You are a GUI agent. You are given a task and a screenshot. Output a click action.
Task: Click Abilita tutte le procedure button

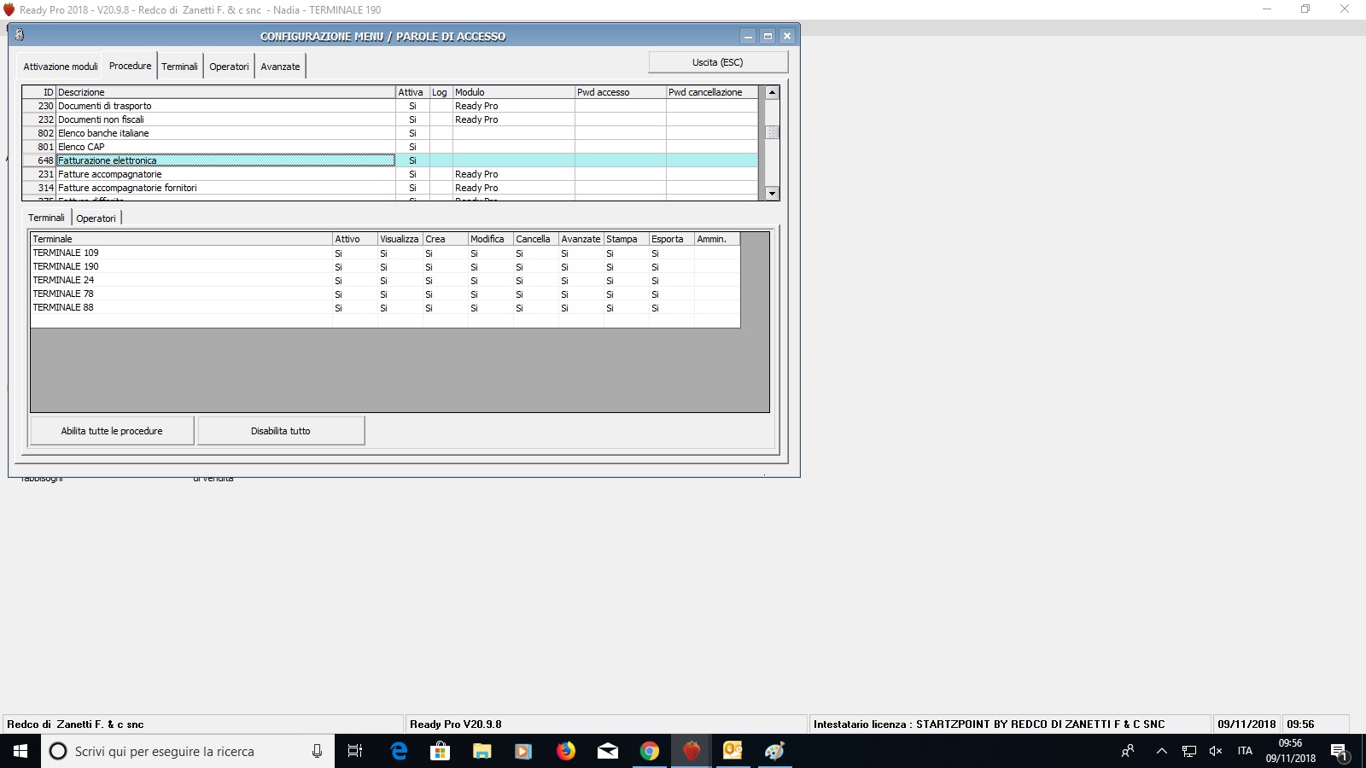coord(112,431)
